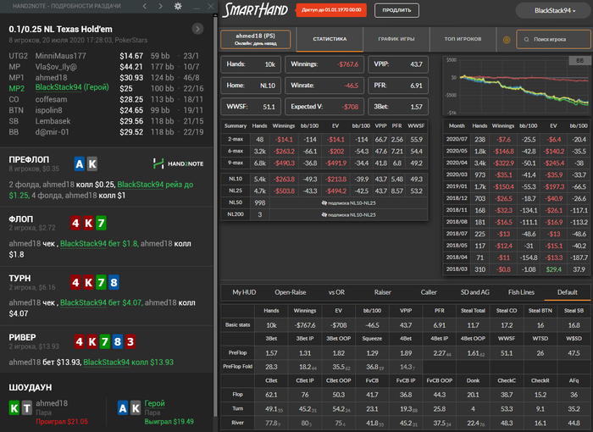Click the river card 3 on board
This screenshot has height=432, width=593.
point(130,341)
